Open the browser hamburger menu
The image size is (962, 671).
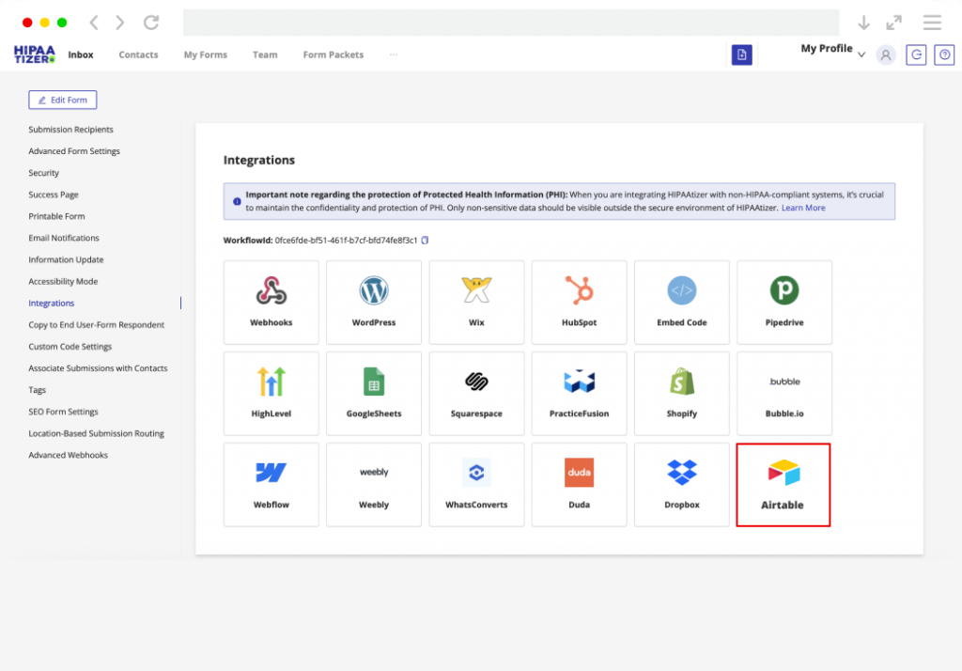[932, 23]
